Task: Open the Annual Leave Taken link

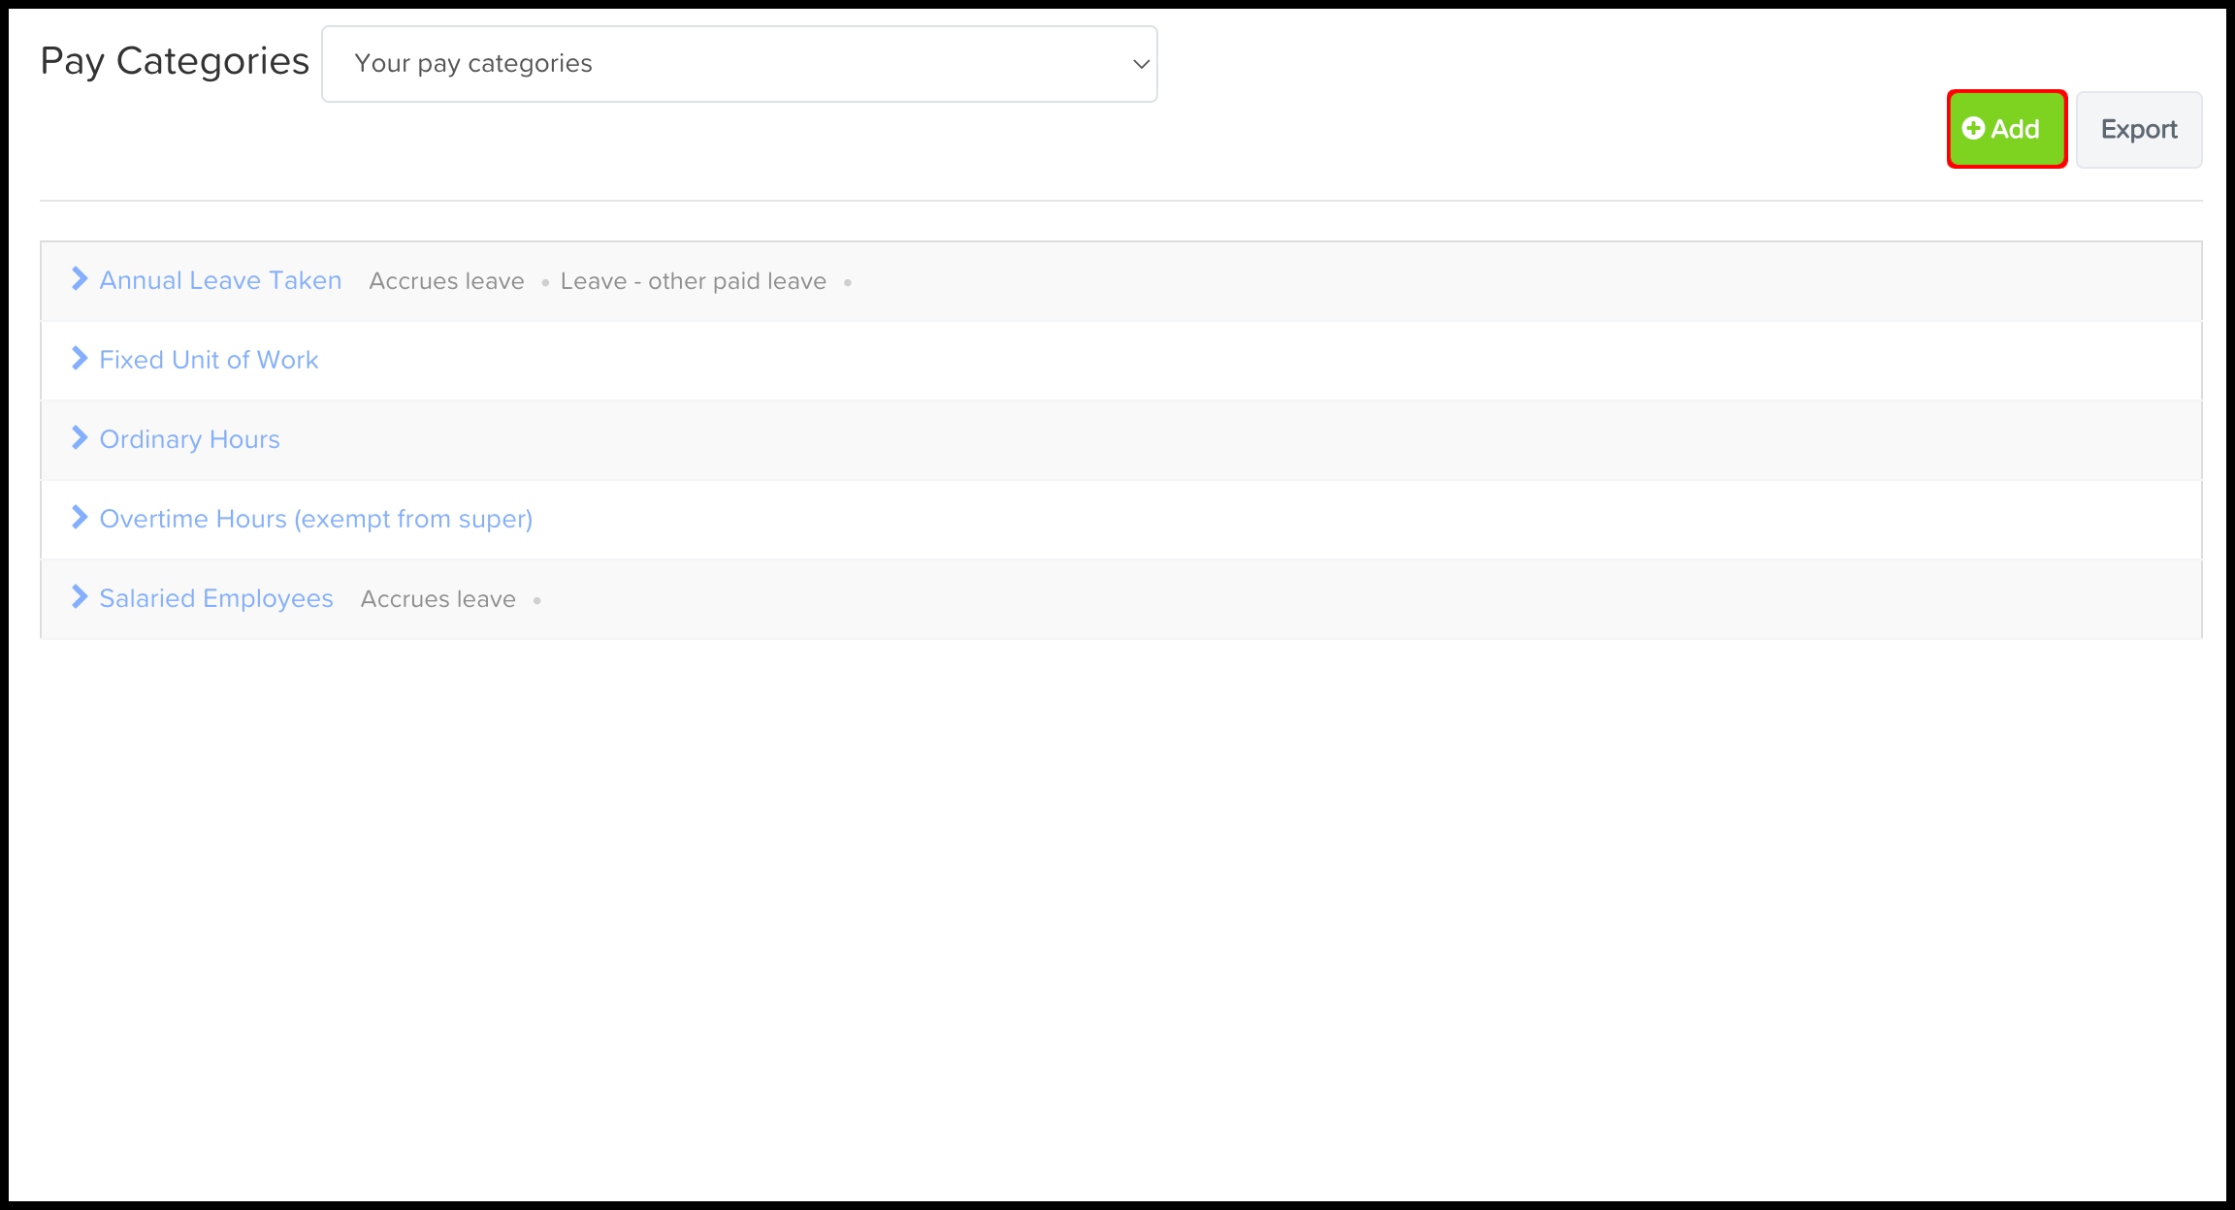Action: point(220,280)
